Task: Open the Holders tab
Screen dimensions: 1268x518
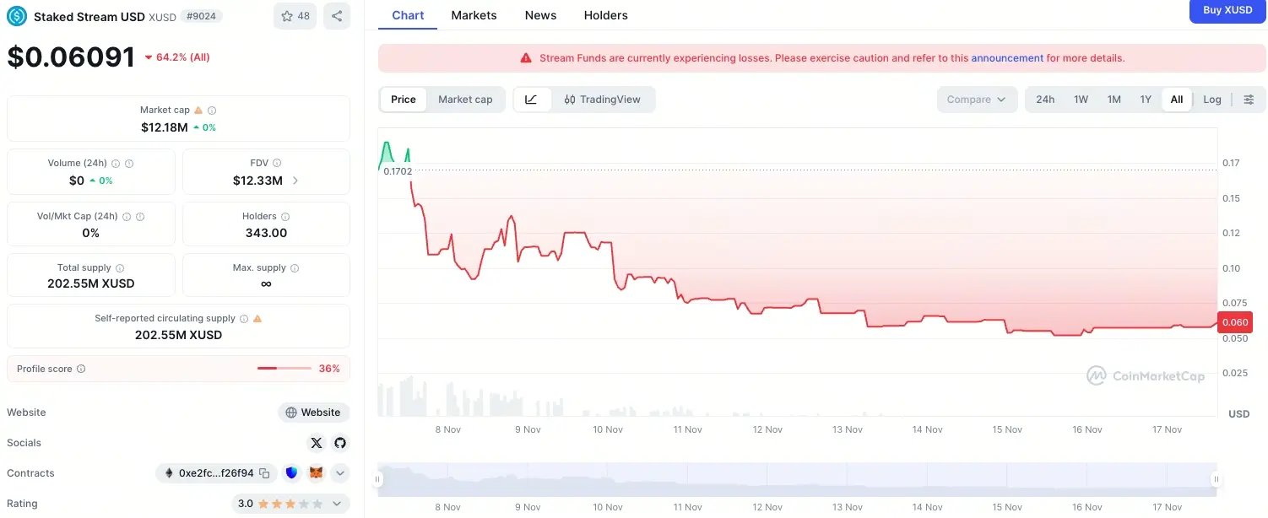Action: (x=605, y=15)
